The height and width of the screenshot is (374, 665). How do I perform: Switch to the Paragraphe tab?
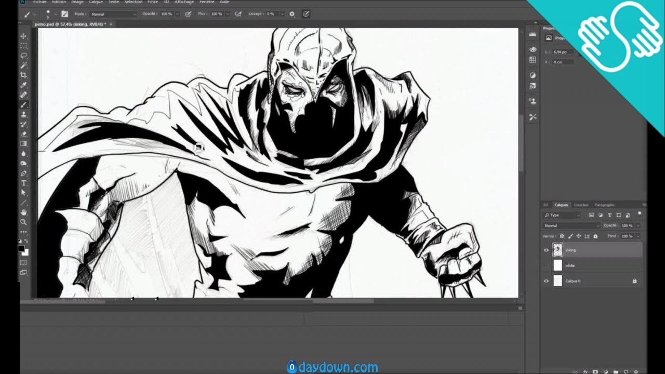[604, 205]
